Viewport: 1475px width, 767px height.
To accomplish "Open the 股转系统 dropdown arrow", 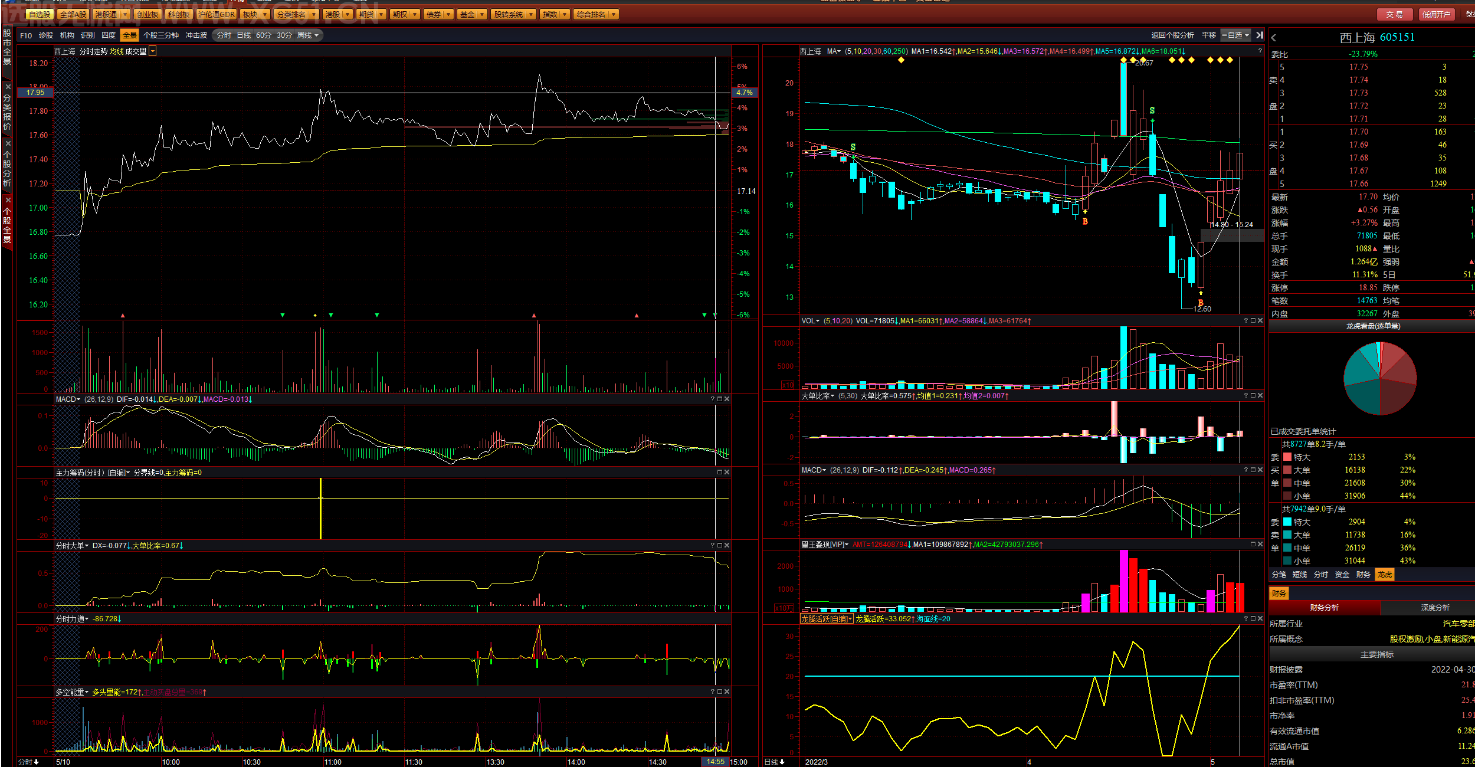I will tap(531, 14).
